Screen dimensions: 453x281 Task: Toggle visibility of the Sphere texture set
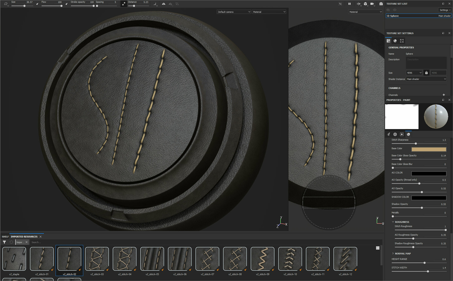pyautogui.click(x=388, y=16)
